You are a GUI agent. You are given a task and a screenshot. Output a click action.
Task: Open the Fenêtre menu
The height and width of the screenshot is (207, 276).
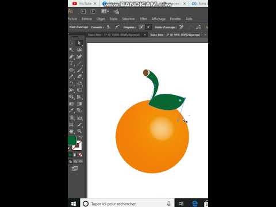point(175,19)
